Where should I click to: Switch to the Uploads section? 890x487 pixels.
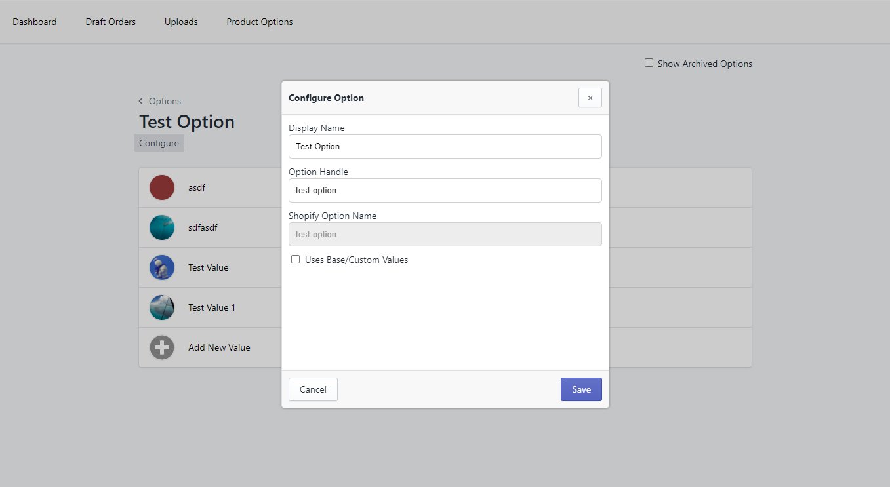(x=181, y=22)
